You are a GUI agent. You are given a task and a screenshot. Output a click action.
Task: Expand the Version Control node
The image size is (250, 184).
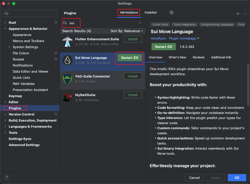click(x=5, y=114)
